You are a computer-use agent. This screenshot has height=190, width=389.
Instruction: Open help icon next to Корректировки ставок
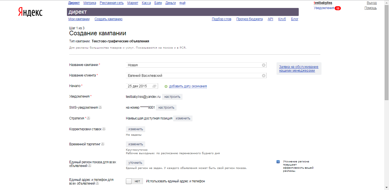tap(104, 129)
